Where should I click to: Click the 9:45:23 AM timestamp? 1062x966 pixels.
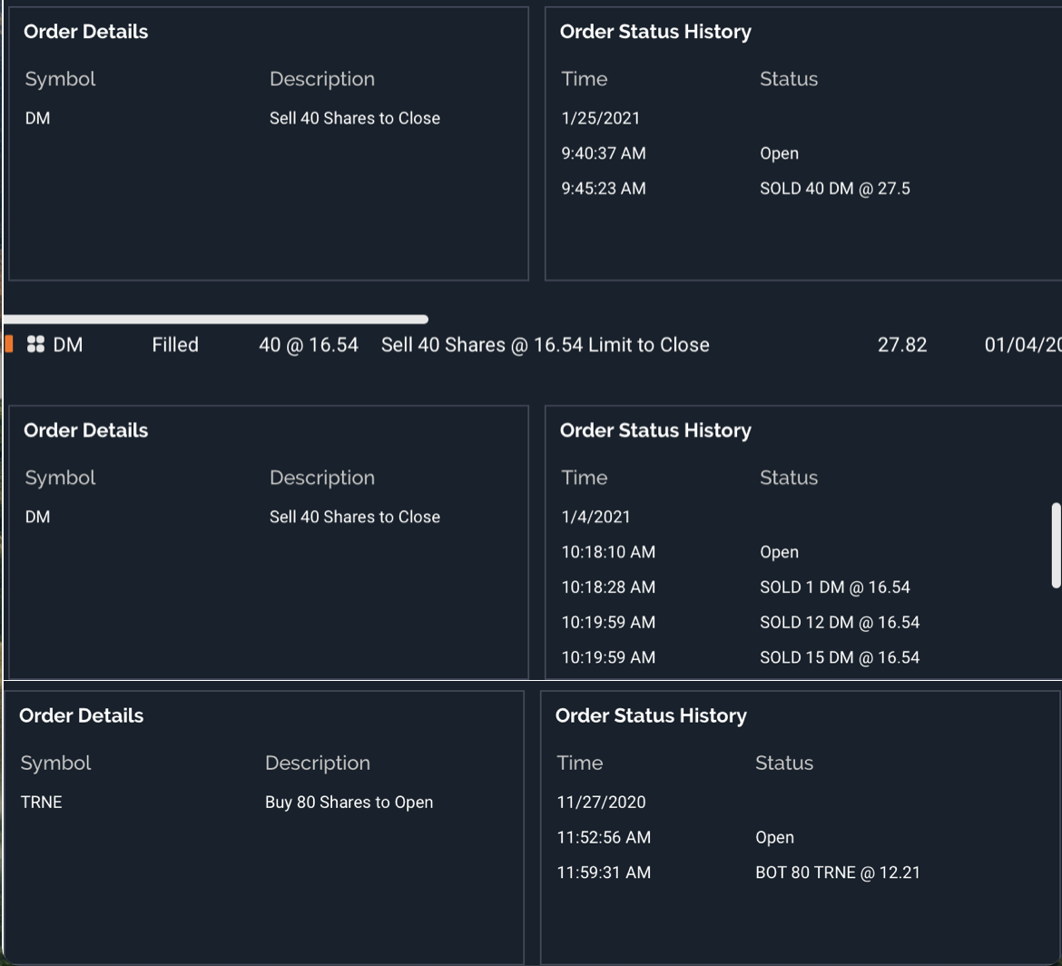pos(604,189)
